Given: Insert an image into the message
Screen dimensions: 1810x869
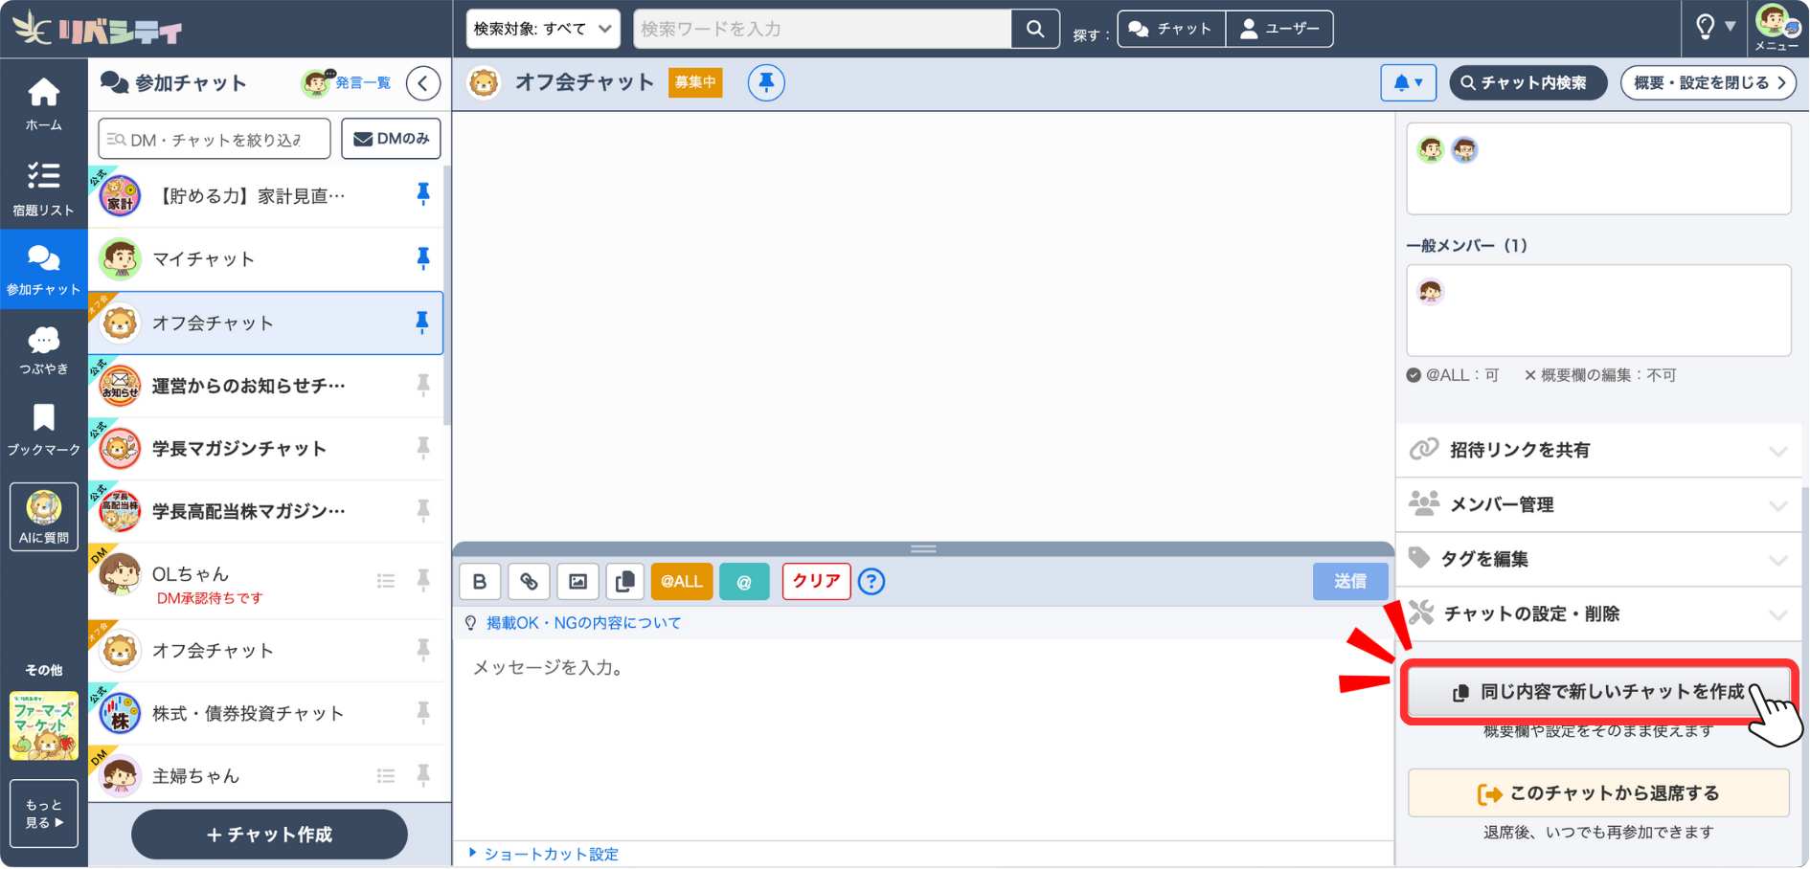Looking at the screenshot, I should [577, 581].
